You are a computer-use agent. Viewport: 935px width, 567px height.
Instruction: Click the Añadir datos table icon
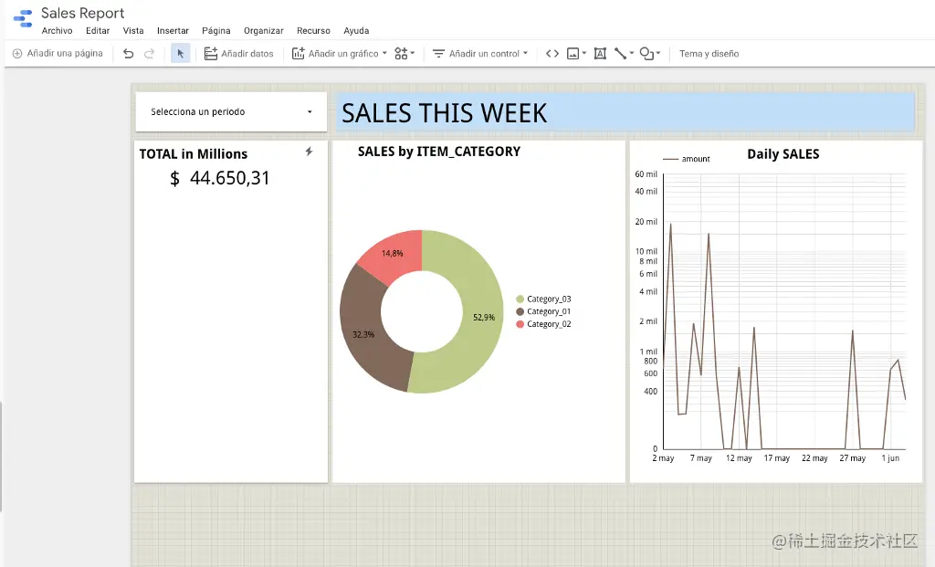point(211,54)
